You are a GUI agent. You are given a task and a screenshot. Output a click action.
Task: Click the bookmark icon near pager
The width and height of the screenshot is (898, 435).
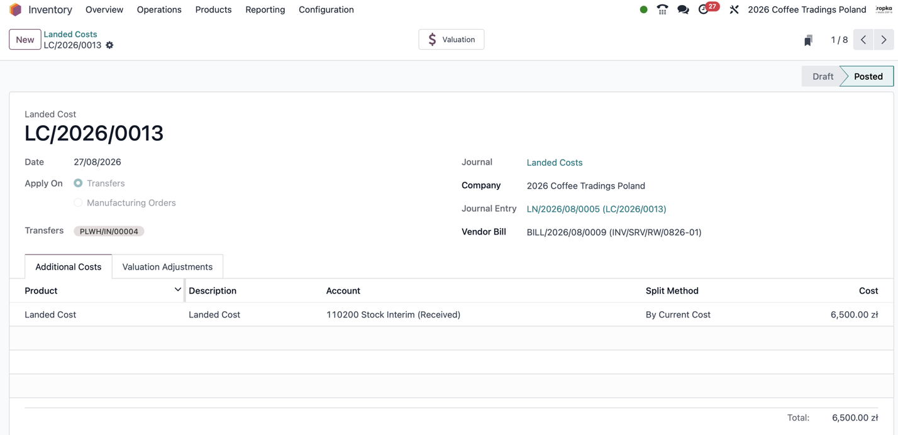click(808, 40)
